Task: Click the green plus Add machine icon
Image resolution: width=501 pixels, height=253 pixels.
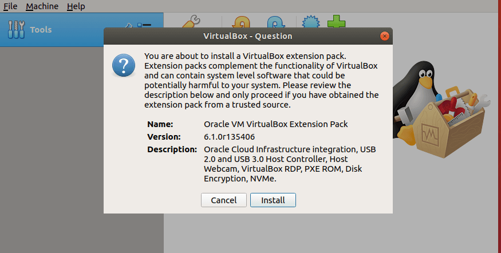Action: 337,21
